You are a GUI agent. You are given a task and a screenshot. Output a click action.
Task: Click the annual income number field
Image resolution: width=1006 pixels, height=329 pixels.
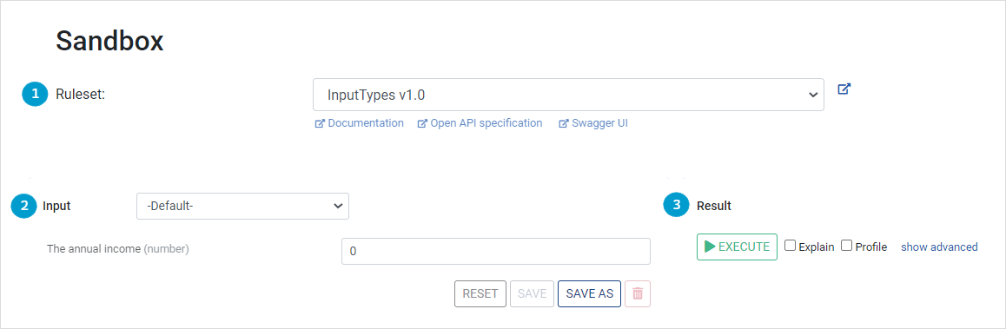[x=496, y=252]
